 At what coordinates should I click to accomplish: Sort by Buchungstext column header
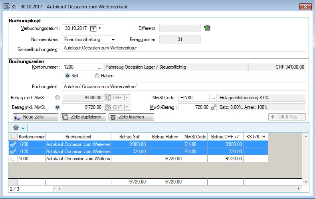tap(78, 137)
